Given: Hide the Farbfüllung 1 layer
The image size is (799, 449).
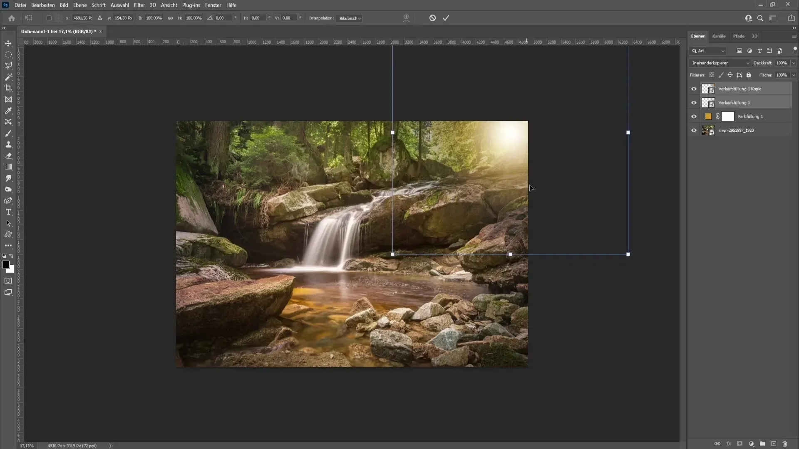Looking at the screenshot, I should click(x=694, y=116).
